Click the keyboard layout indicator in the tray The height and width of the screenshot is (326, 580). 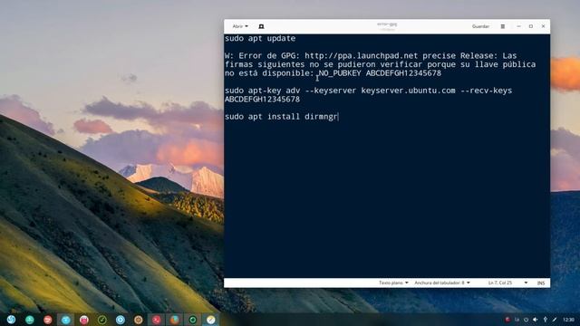point(517,320)
